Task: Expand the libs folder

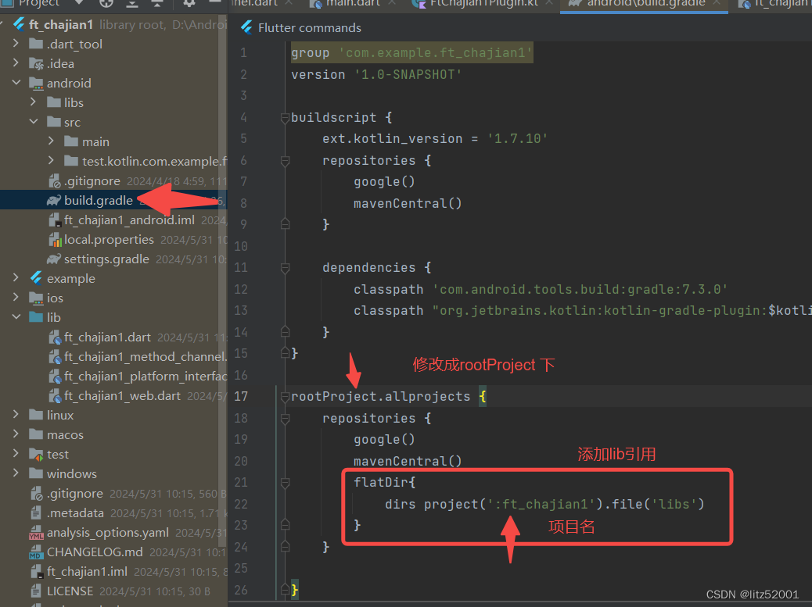Action: pyautogui.click(x=33, y=102)
